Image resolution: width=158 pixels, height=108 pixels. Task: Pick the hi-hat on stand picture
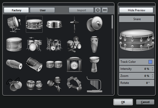(74, 24)
